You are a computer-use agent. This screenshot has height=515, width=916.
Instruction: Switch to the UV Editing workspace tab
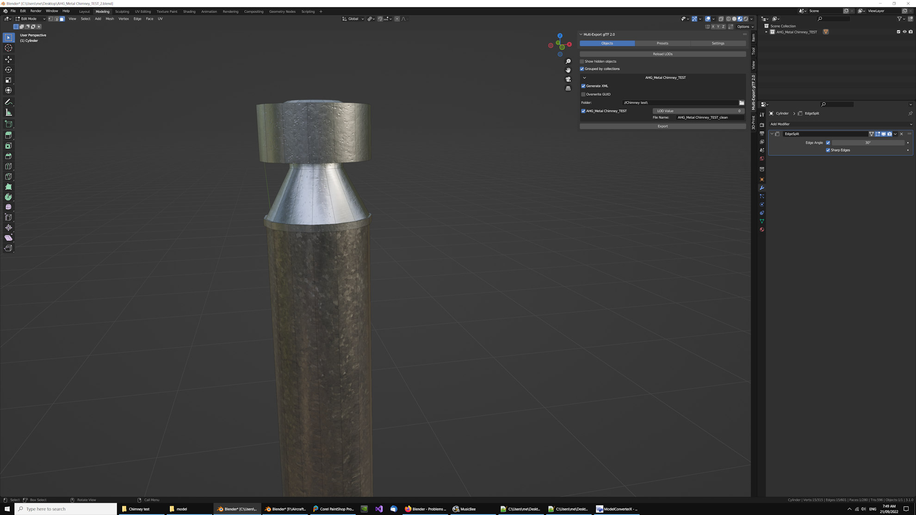(x=143, y=12)
